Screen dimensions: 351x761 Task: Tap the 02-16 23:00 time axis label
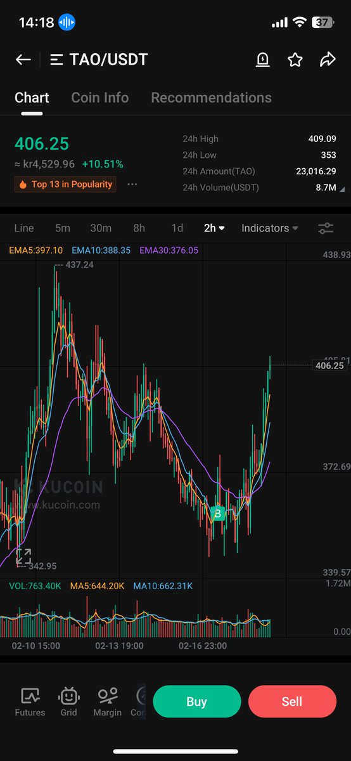click(203, 646)
